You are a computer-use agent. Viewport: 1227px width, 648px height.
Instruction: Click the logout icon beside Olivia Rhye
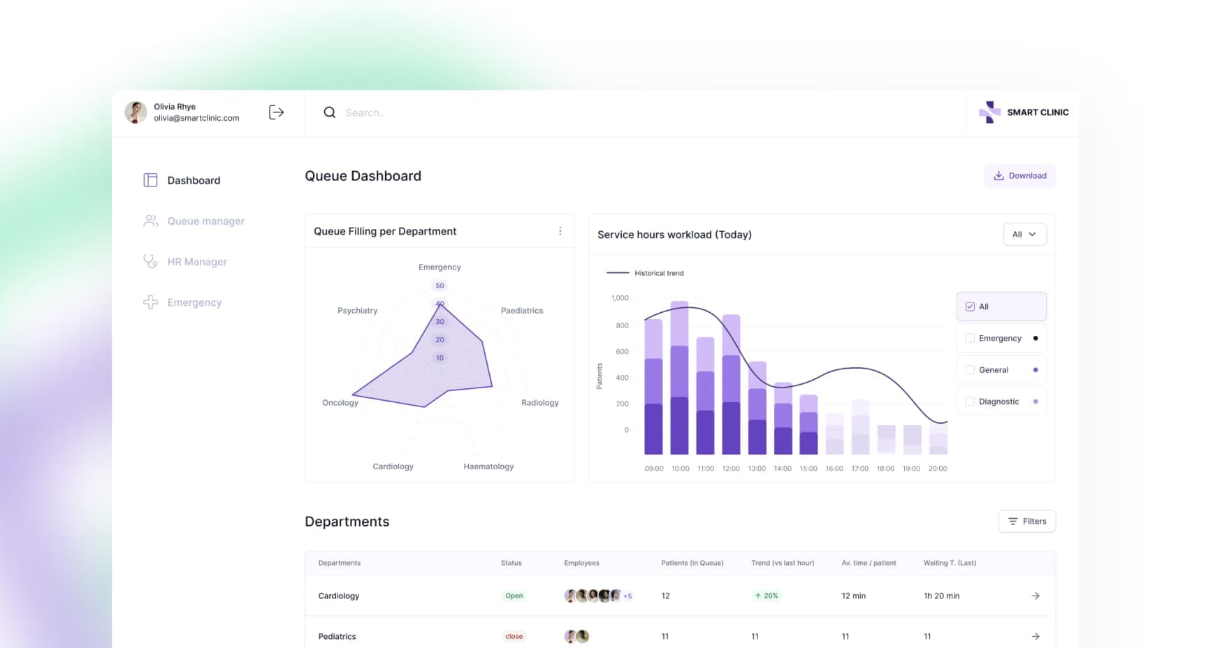tap(276, 112)
